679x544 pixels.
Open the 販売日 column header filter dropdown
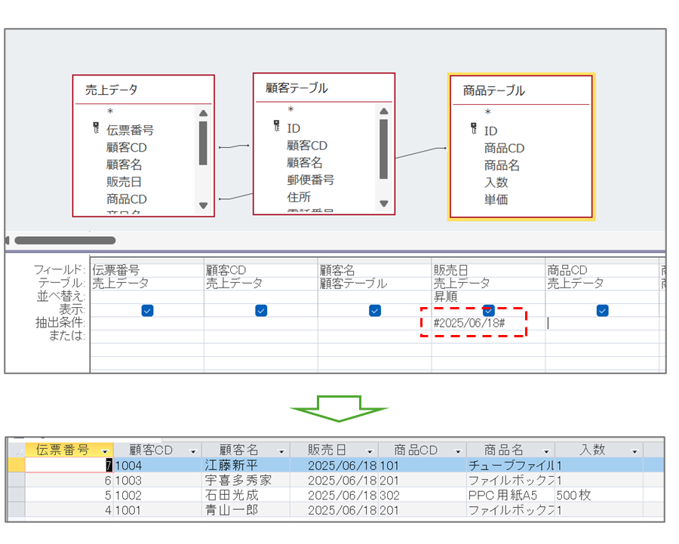[x=370, y=450]
